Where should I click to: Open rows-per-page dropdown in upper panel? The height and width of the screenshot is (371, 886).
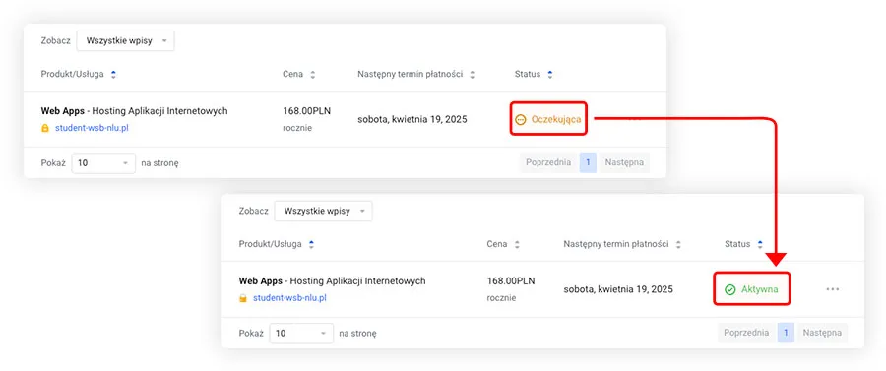click(x=104, y=163)
